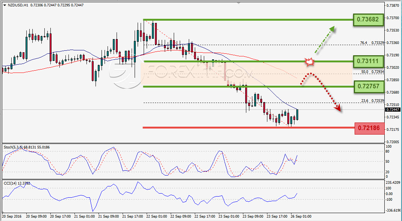402x221 pixels.
Task: Click the 0.72757 green level label
Action: click(x=368, y=87)
